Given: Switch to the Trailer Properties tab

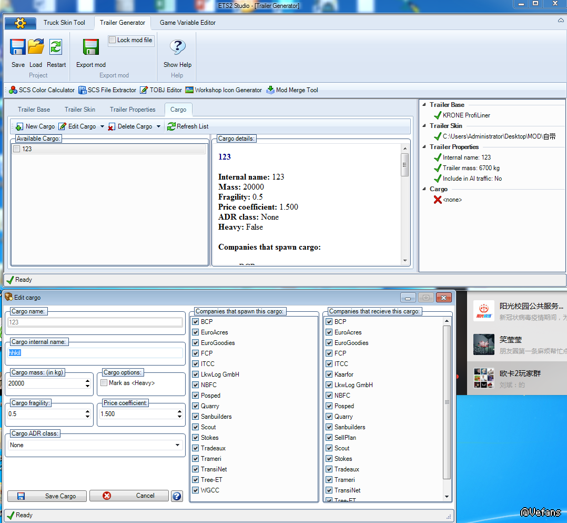Looking at the screenshot, I should [x=133, y=110].
